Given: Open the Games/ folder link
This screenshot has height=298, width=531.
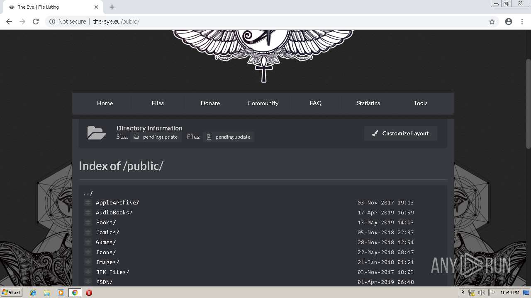Looking at the screenshot, I should [x=106, y=242].
